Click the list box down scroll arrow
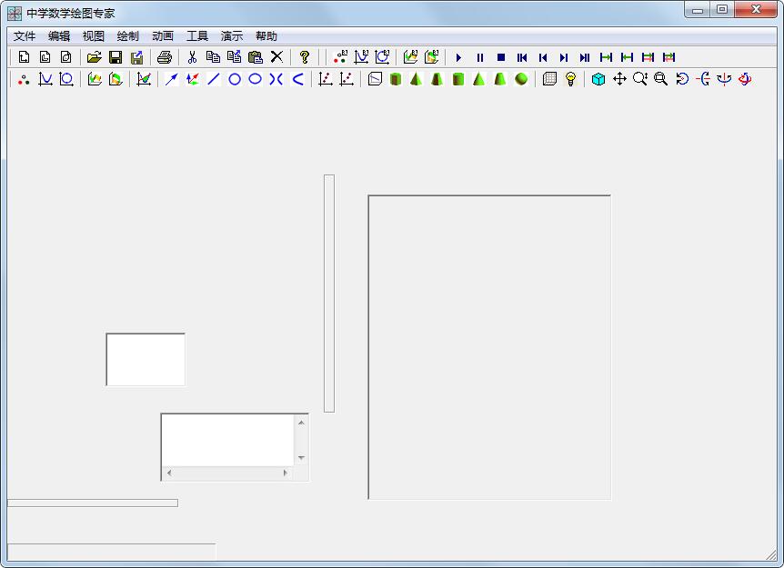 pos(301,458)
